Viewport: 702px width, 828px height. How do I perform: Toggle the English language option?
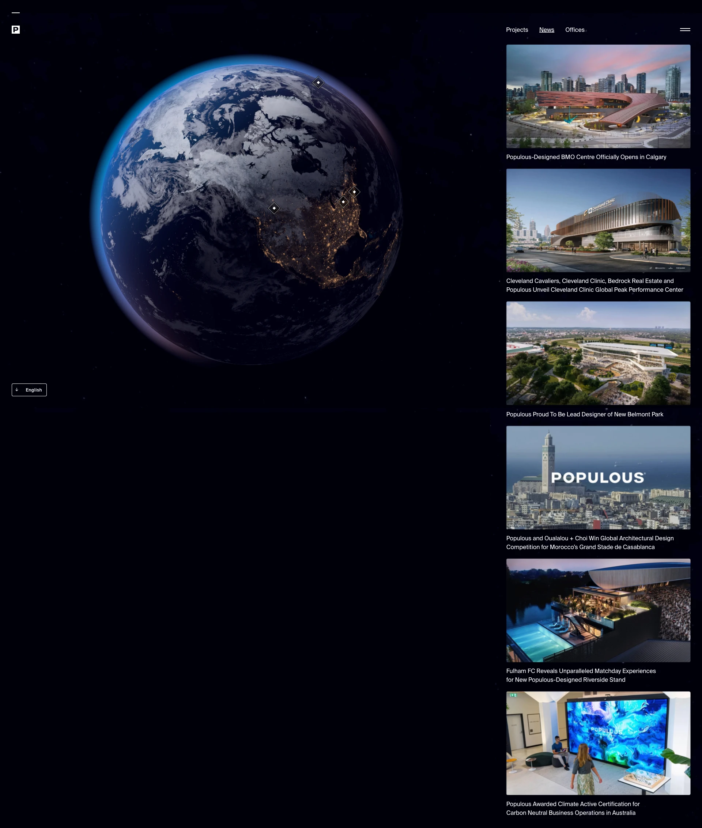[x=29, y=390]
